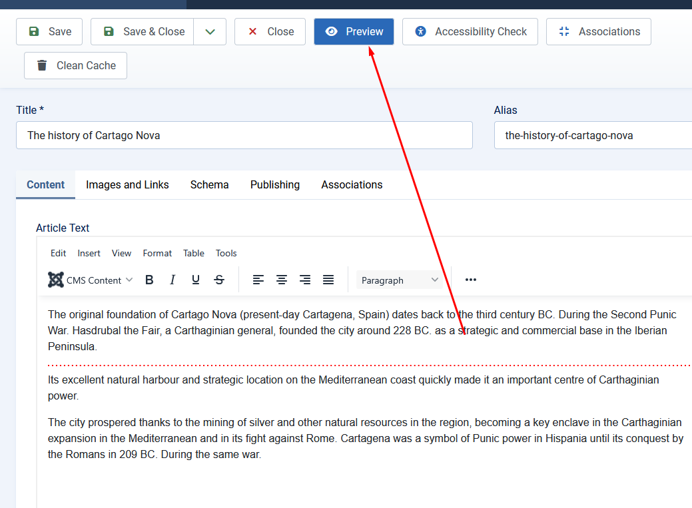Open the Format menu
The width and height of the screenshot is (692, 508).
coord(157,253)
